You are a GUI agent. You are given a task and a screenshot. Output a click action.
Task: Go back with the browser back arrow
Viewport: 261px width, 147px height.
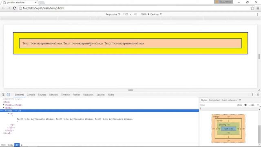click(x=3, y=8)
